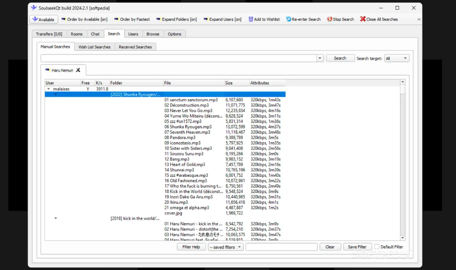Show more toolbar items chevron
The width and height of the screenshot is (456, 270).
(x=419, y=19)
